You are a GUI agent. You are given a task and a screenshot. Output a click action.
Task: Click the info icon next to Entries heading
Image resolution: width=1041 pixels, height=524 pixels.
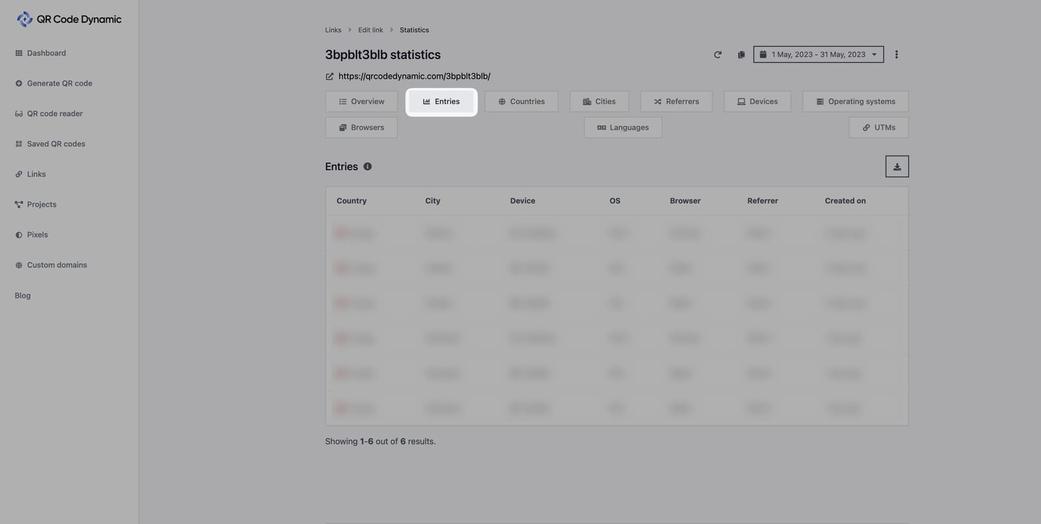tap(368, 167)
